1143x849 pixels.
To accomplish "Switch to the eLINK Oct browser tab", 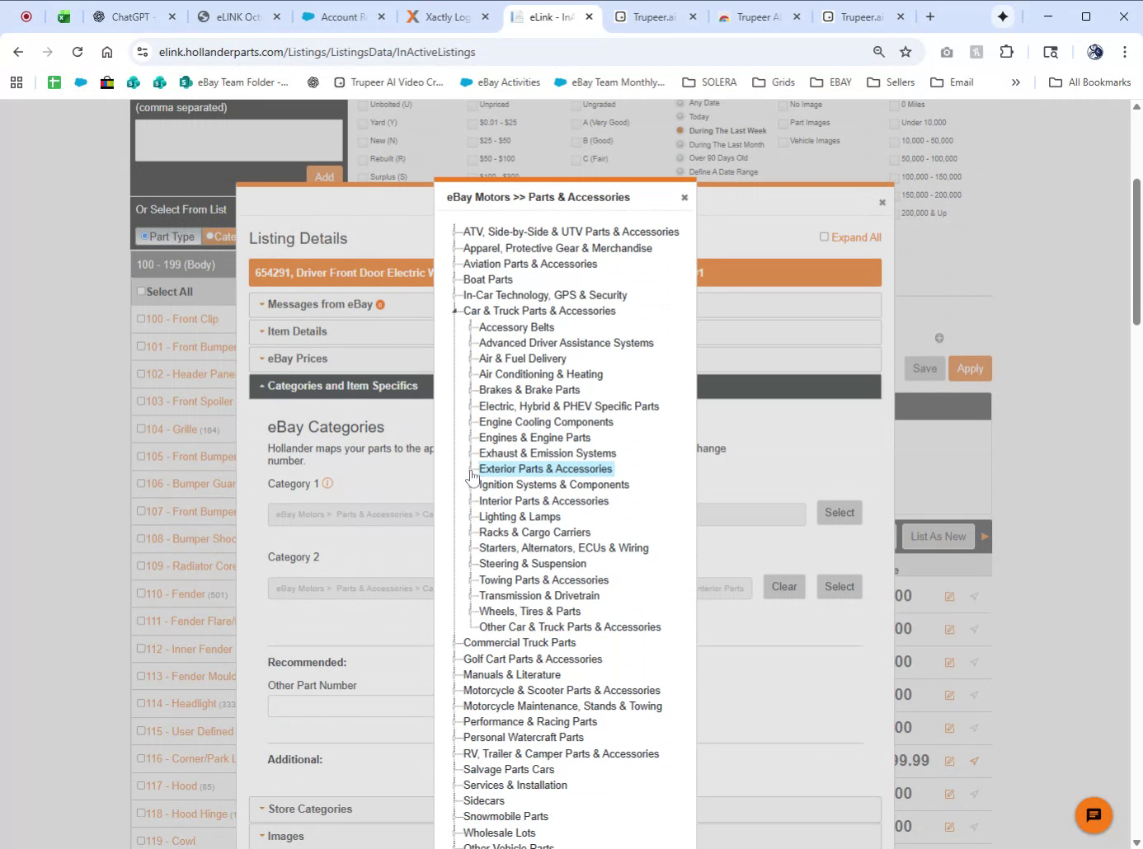I will click(x=238, y=16).
